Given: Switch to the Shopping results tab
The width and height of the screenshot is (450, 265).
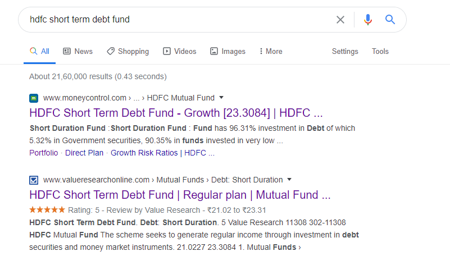Looking at the screenshot, I should point(128,51).
